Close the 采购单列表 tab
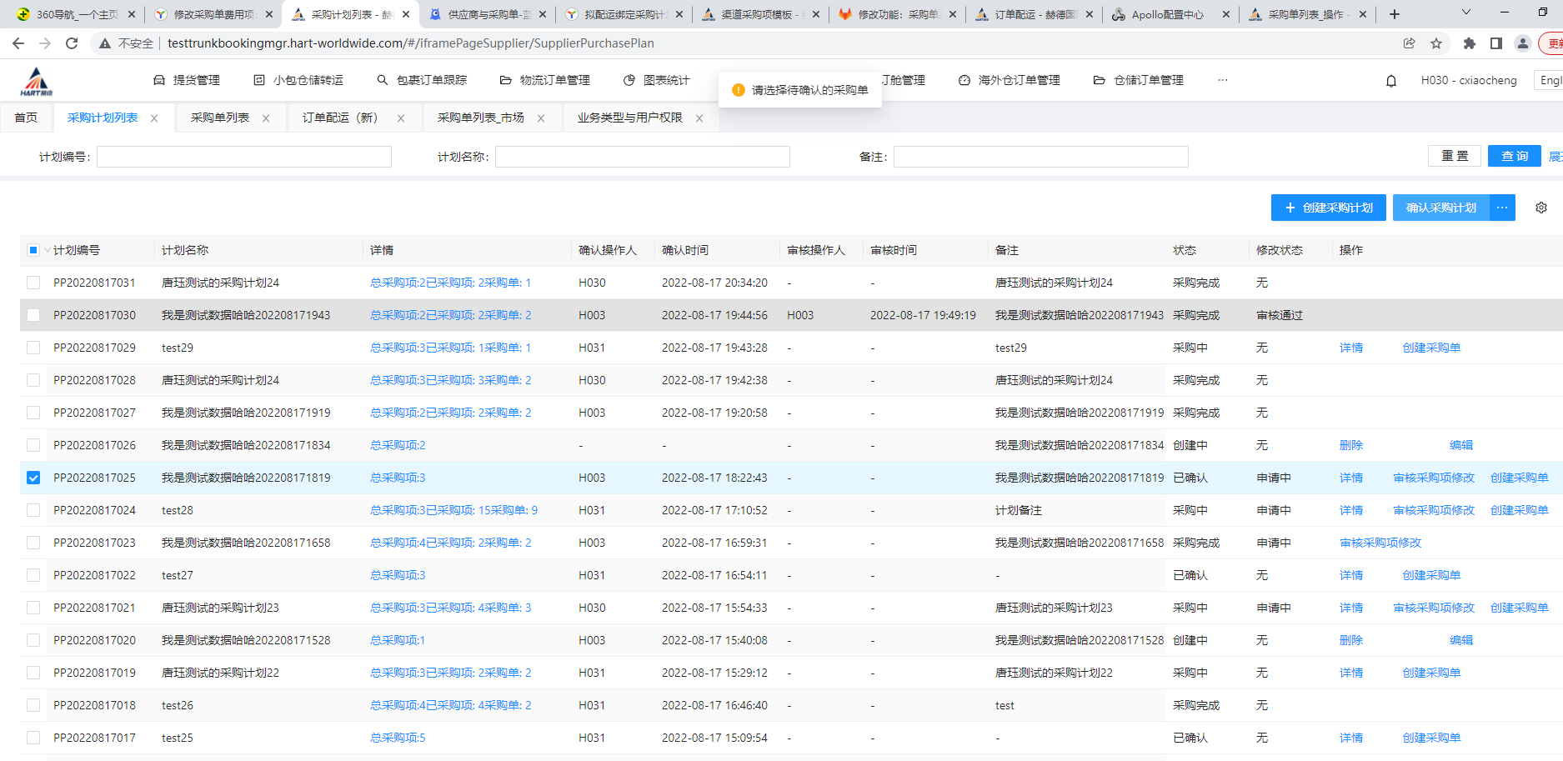 [x=266, y=118]
